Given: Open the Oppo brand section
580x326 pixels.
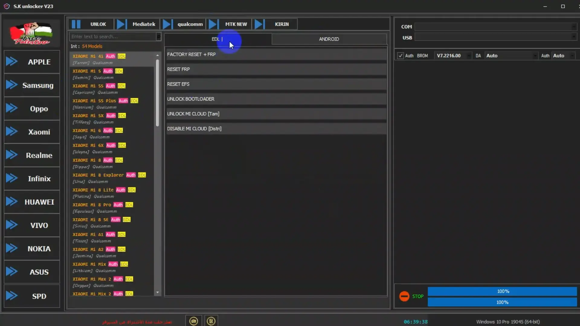Looking at the screenshot, I should point(32,109).
